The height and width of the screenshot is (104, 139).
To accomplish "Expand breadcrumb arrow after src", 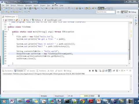I will point(22,20).
